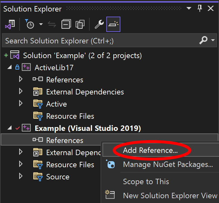Viewport: 219px width, 203px height.
Task: Expand the External Dependencies under ActiveLib17
Action: point(21,92)
